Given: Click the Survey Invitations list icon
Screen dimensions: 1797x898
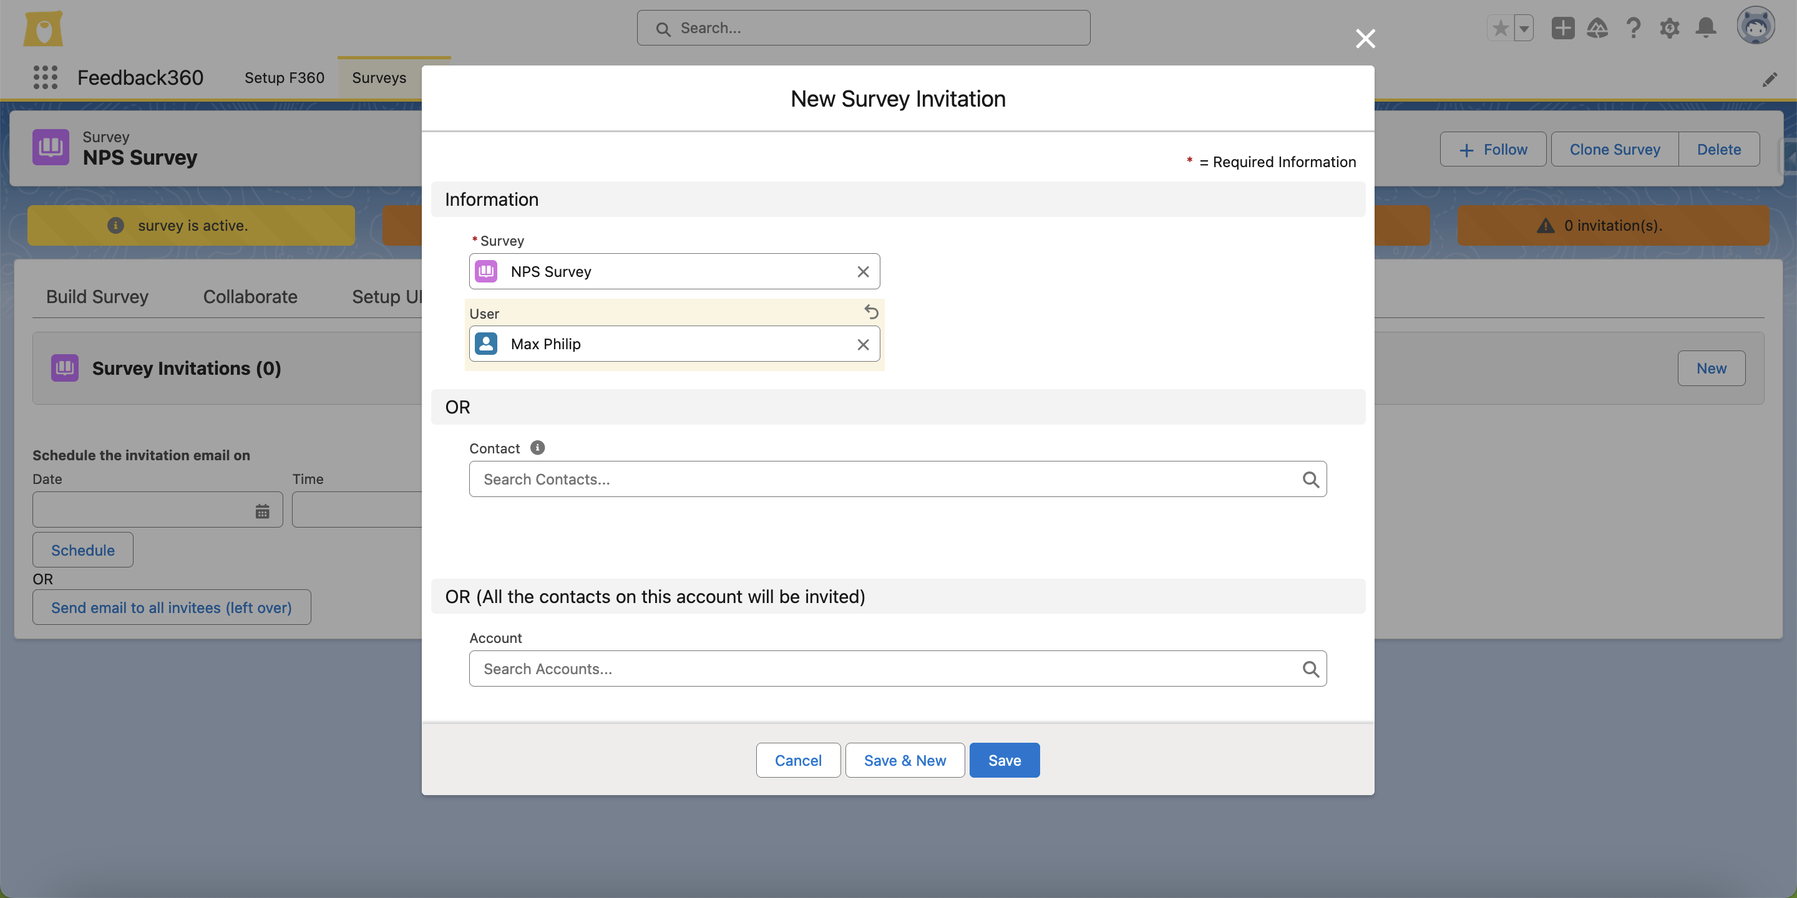Looking at the screenshot, I should click(x=65, y=367).
